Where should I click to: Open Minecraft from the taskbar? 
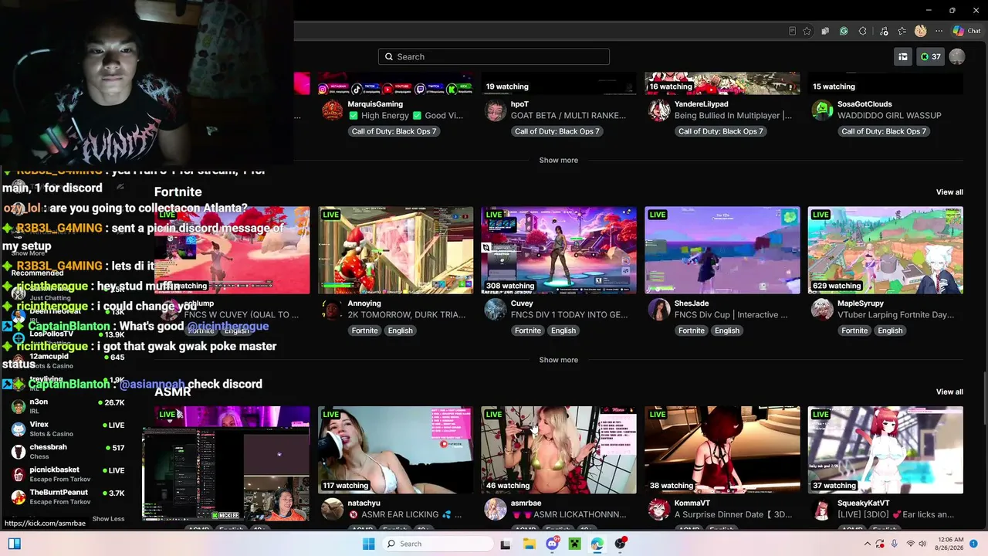(574, 544)
